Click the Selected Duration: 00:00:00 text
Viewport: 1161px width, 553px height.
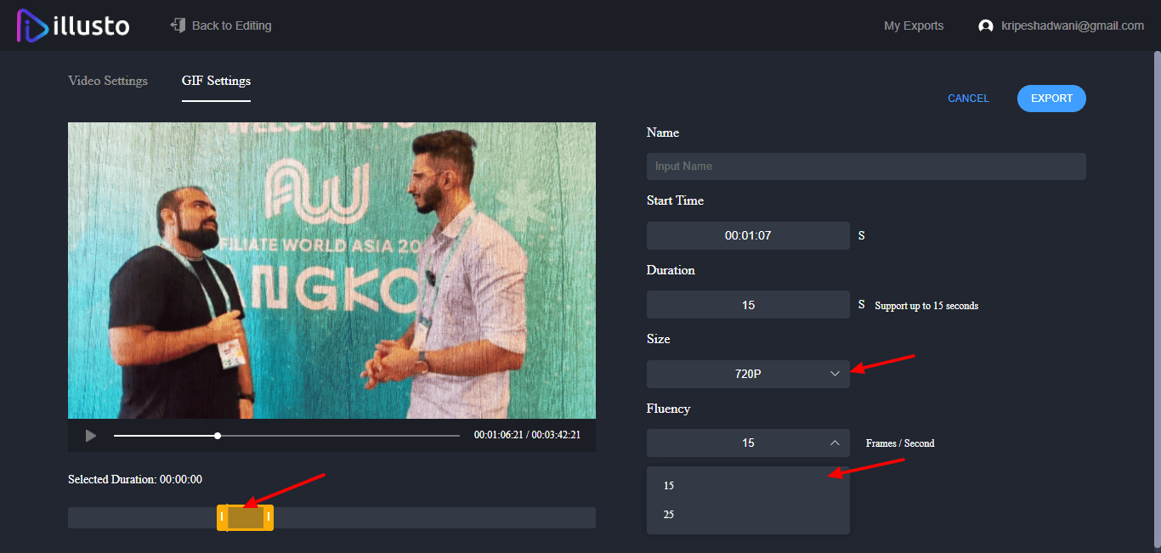[135, 480]
